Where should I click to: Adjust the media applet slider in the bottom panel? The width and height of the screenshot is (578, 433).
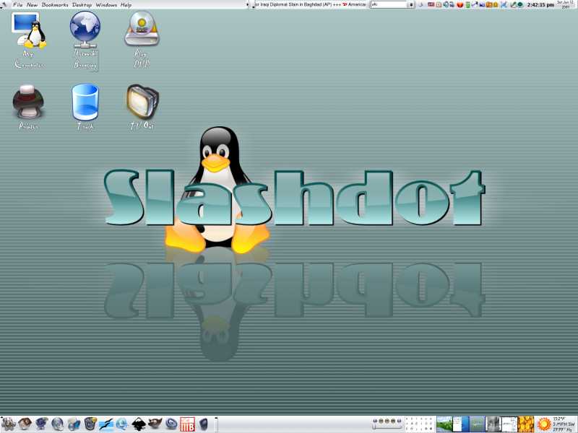[387, 426]
